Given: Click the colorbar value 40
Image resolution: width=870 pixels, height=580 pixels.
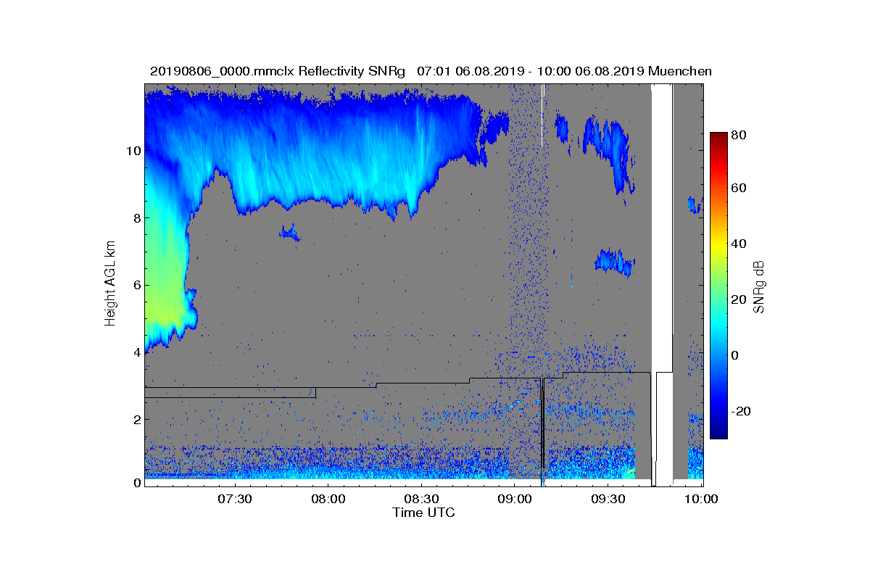Looking at the screenshot, I should click(x=739, y=243).
